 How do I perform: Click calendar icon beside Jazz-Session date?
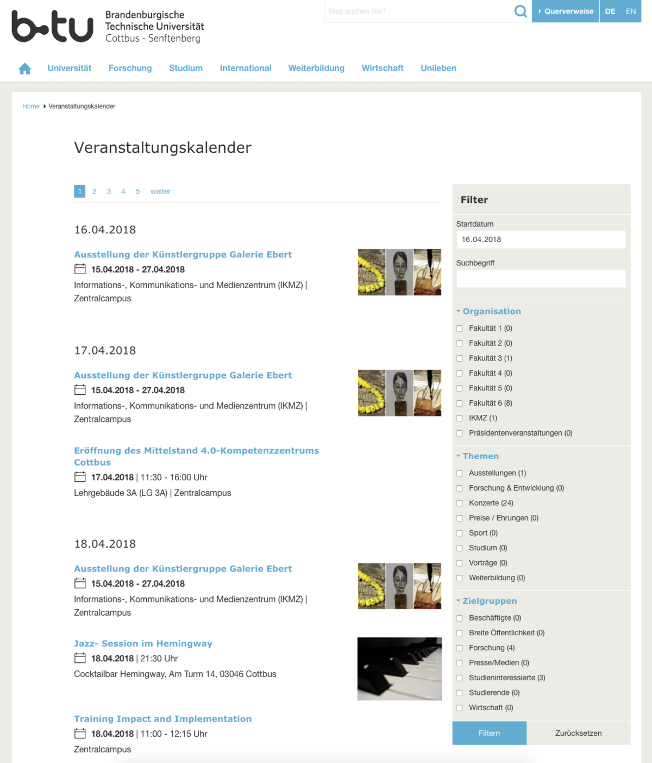(x=80, y=658)
